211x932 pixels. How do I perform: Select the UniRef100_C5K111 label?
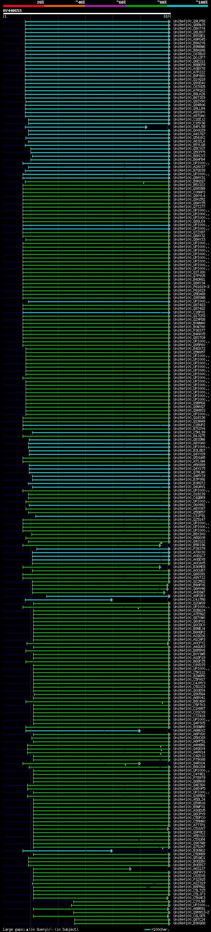[x=189, y=672]
